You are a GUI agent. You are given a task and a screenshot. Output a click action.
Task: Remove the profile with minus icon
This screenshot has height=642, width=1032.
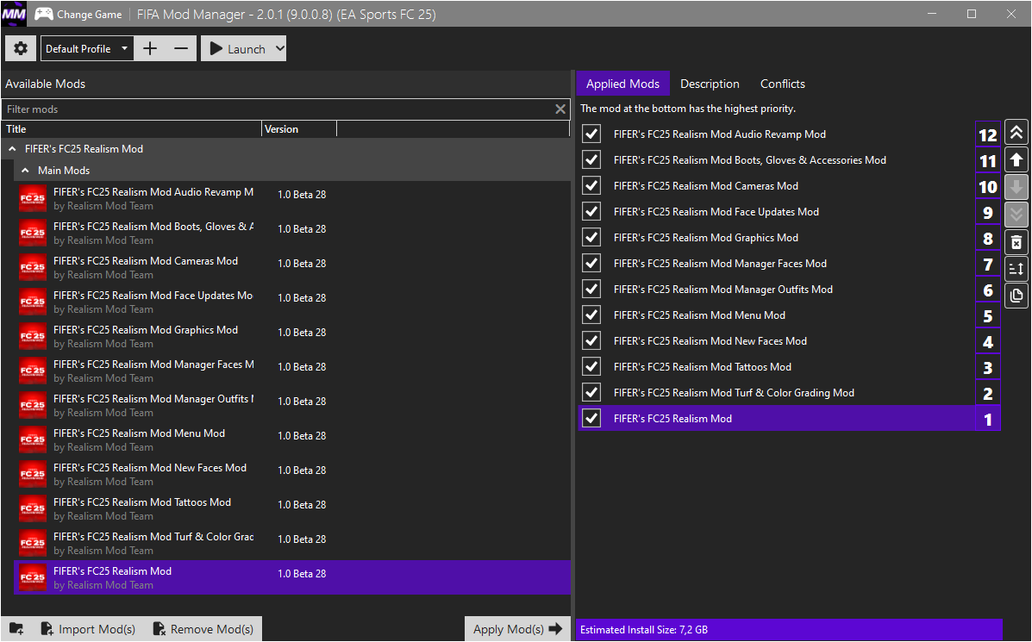pyautogui.click(x=180, y=49)
